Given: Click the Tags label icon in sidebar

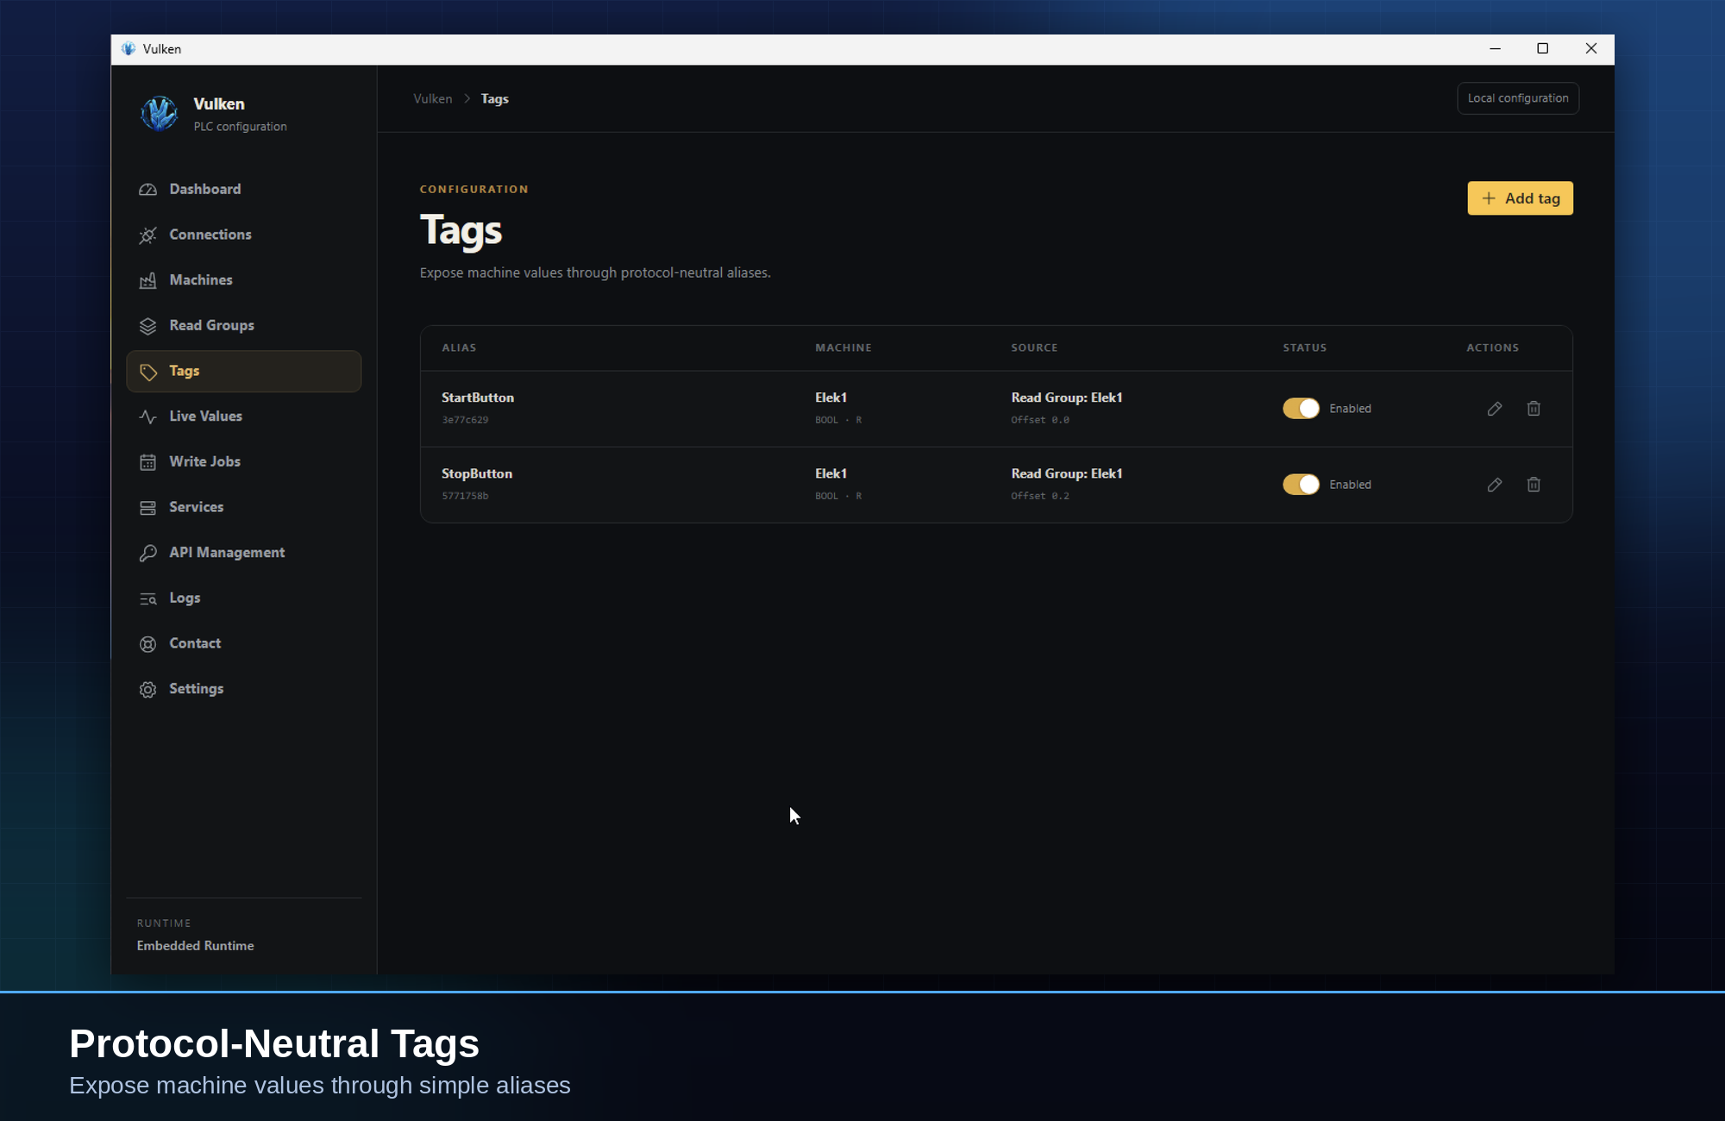Looking at the screenshot, I should (147, 372).
